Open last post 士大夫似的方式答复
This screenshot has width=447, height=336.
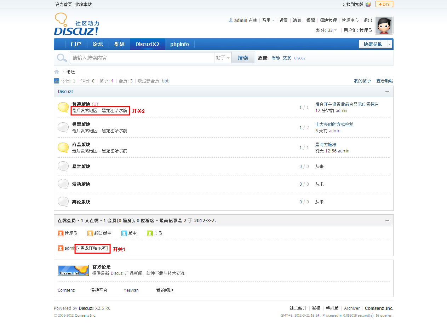pyautogui.click(x=334, y=124)
